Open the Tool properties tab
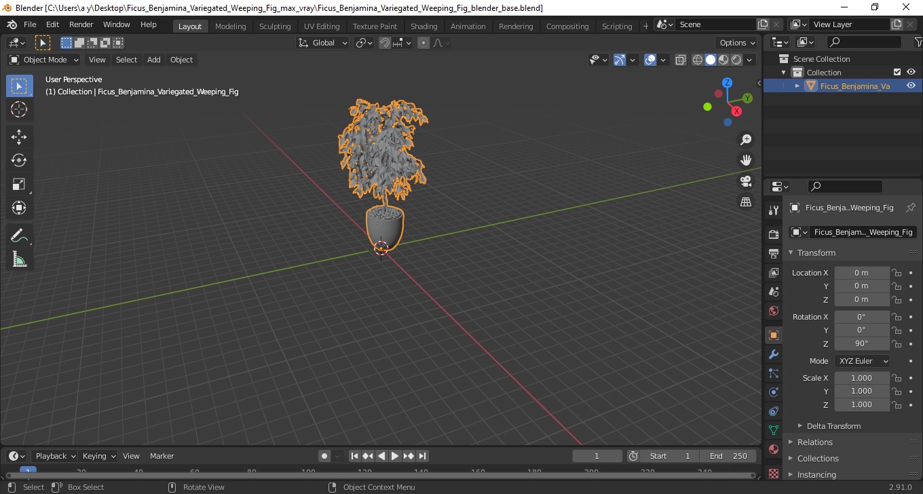Screen dimensions: 923x494 pyautogui.click(x=773, y=210)
